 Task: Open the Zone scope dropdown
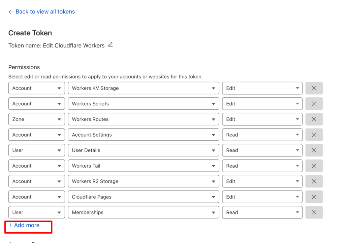(x=37, y=119)
